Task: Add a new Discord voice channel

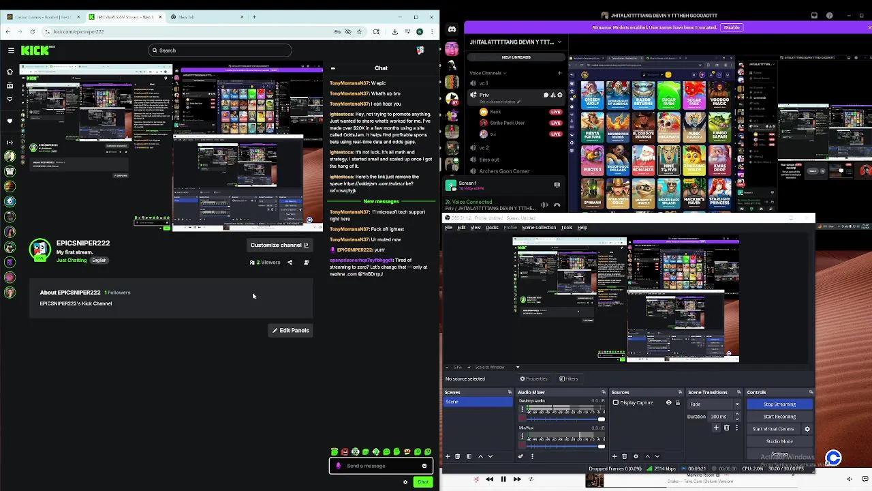Action: click(559, 73)
